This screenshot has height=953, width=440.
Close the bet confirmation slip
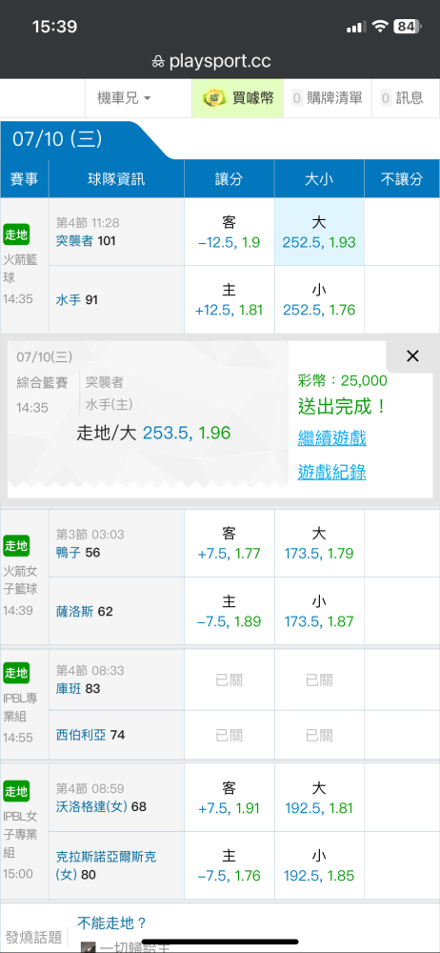pos(412,356)
